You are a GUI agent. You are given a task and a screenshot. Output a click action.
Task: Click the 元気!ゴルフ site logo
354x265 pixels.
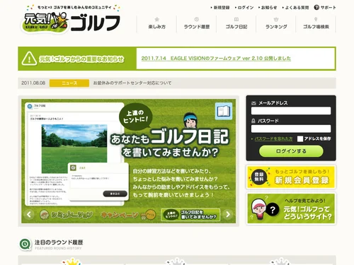click(x=71, y=22)
